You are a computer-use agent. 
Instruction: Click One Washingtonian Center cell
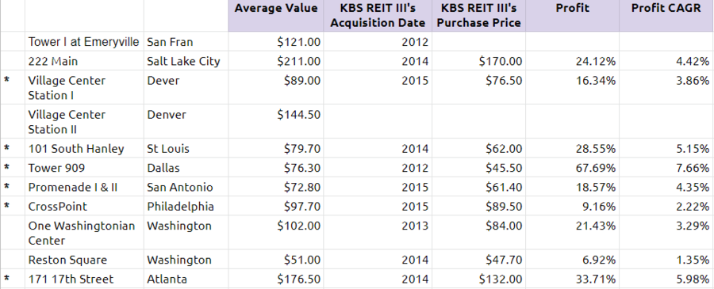pyautogui.click(x=84, y=233)
